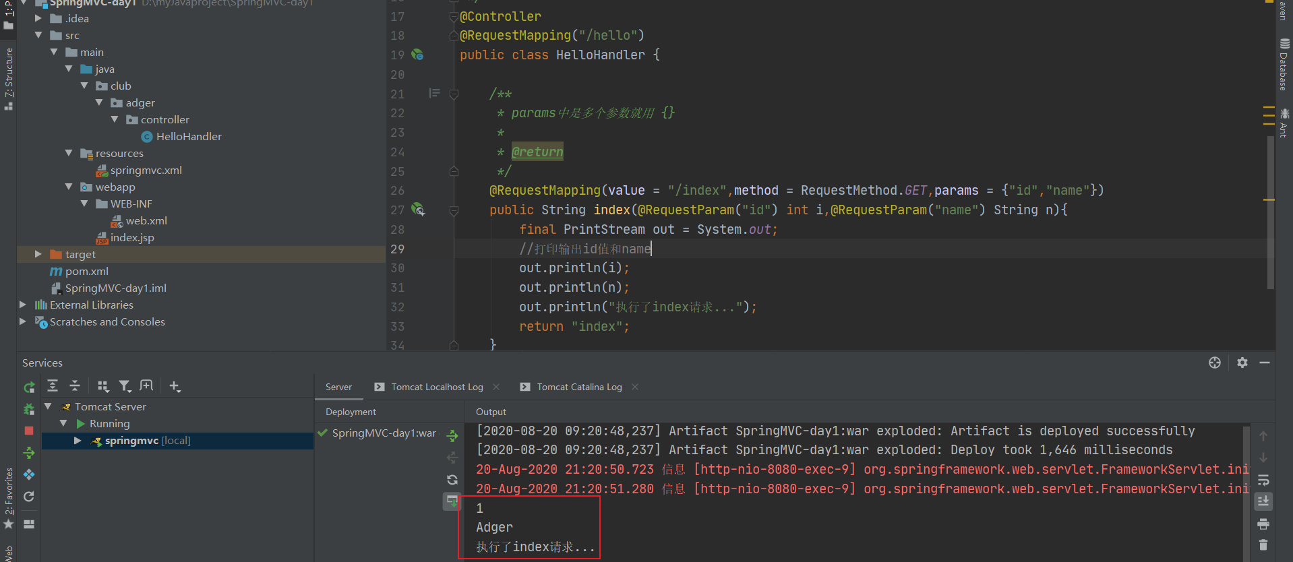This screenshot has height=562, width=1293.
Task: Toggle soft-wrap in output console
Action: coord(1263,480)
